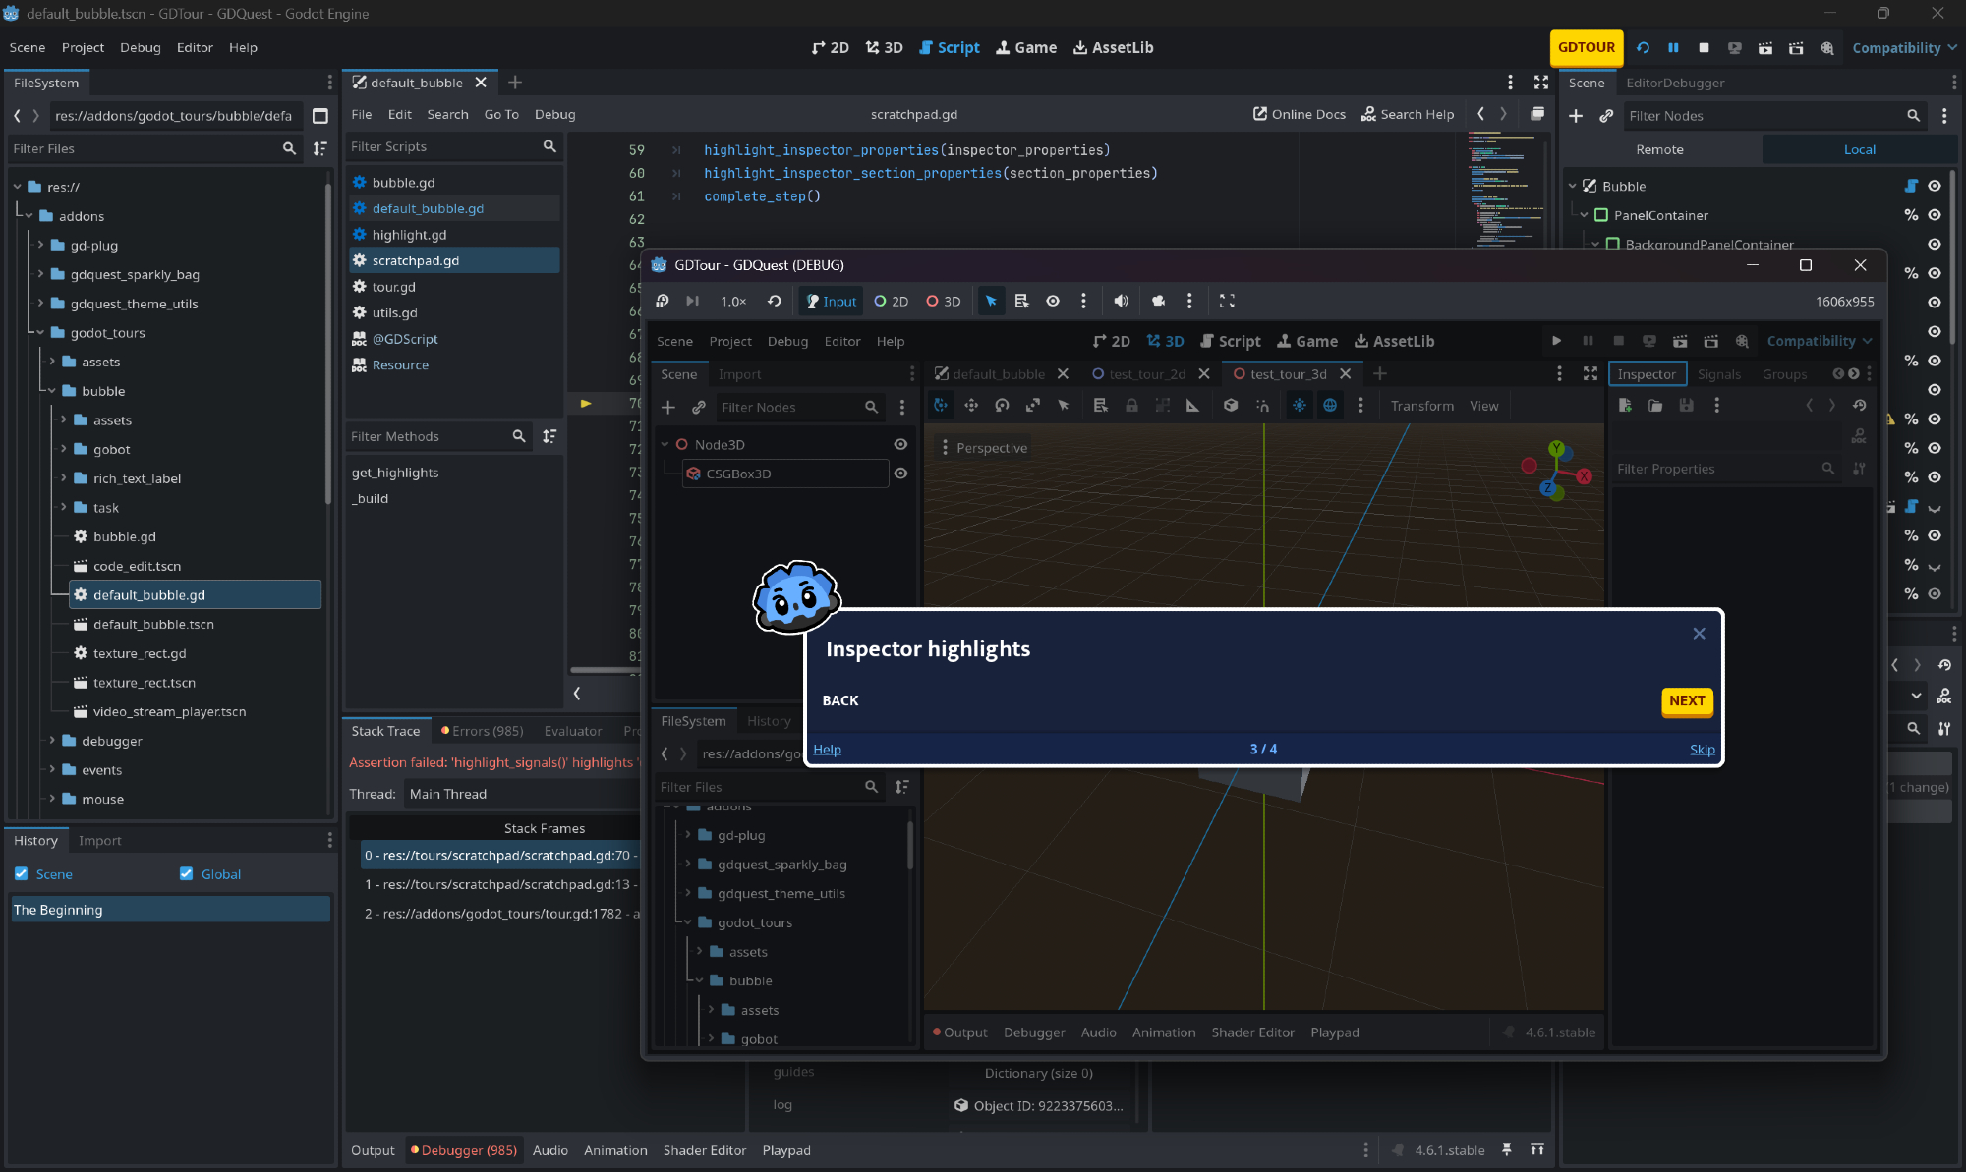The width and height of the screenshot is (1966, 1172).
Task: Click the add node plus icon in Scene dock
Action: (1576, 116)
